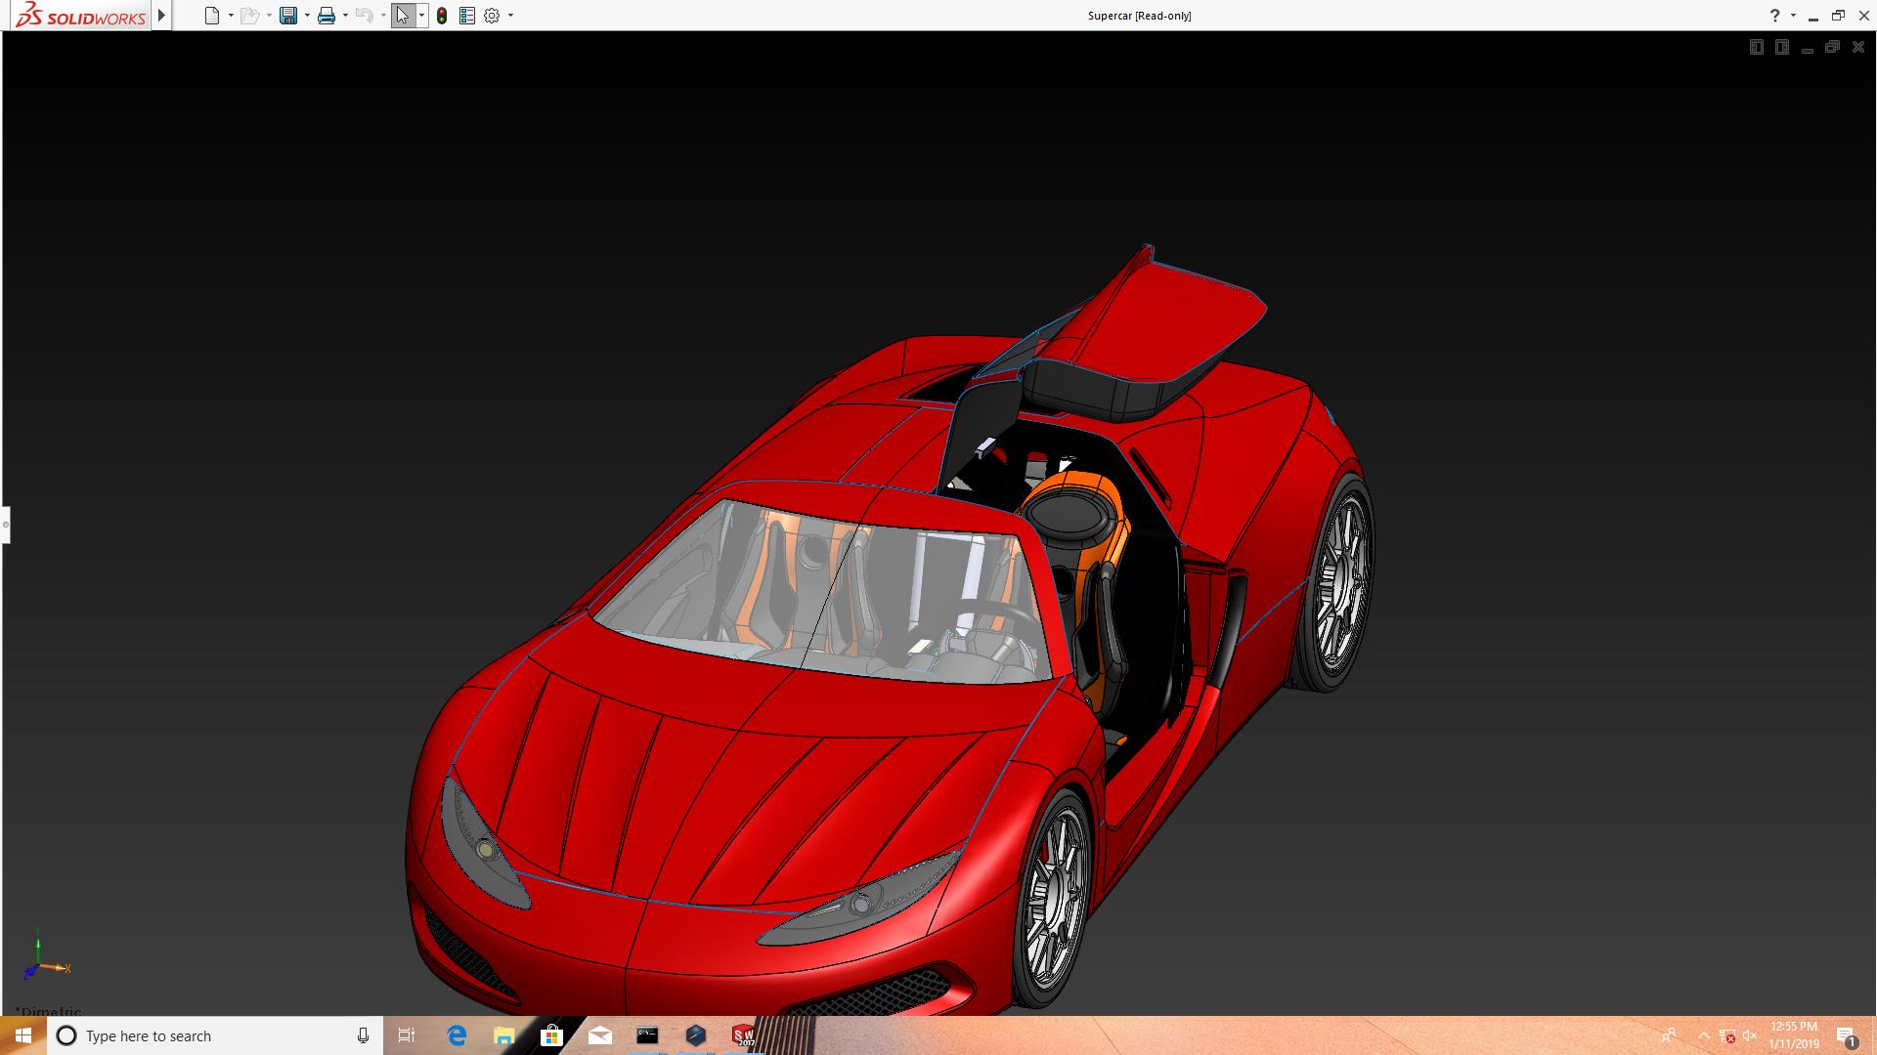This screenshot has height=1055, width=1877.
Task: Click the left side panel handle
Action: [5, 525]
